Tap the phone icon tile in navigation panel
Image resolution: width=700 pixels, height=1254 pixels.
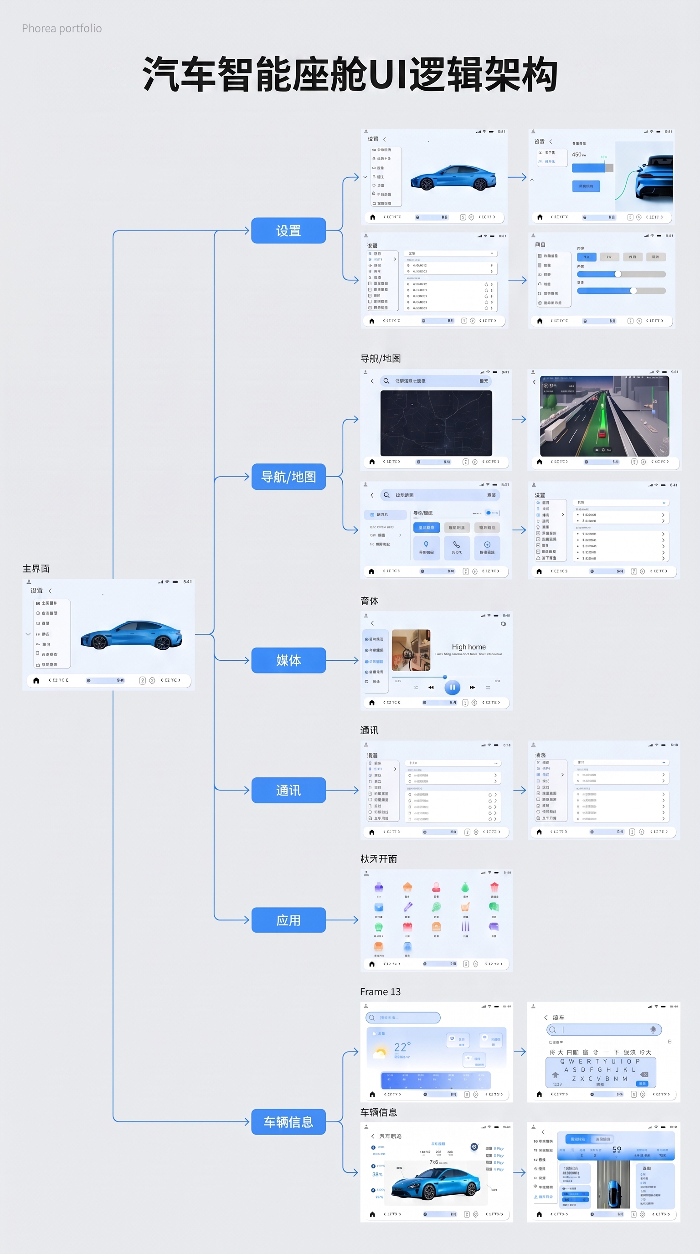457,548
